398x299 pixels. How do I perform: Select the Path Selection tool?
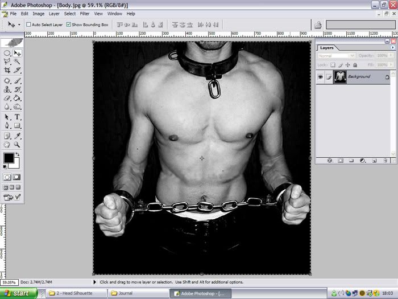pos(7,117)
